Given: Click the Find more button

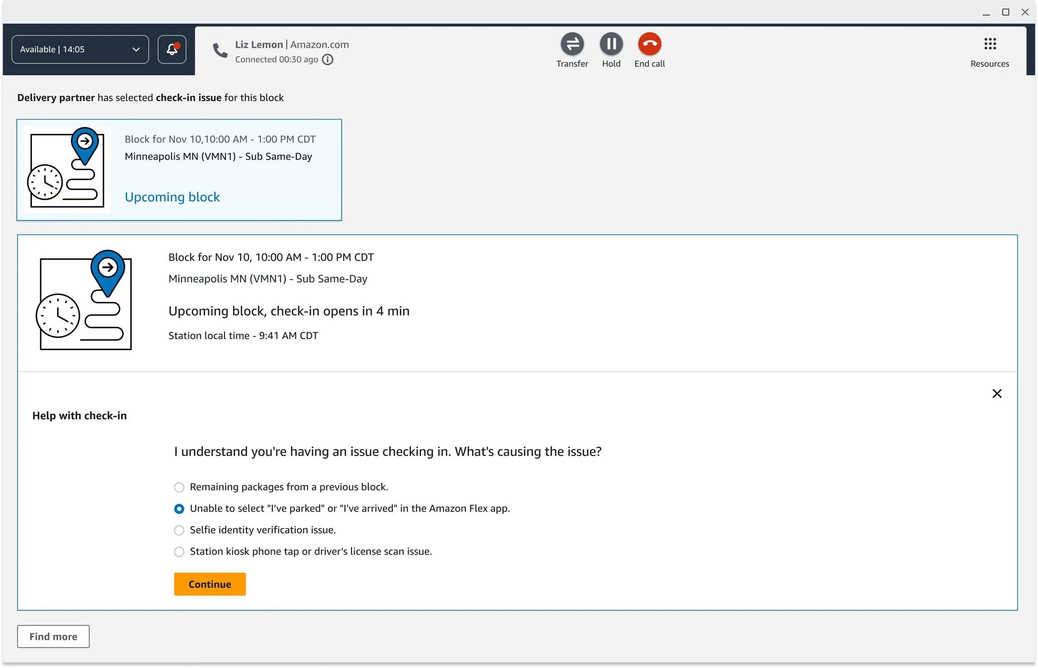Looking at the screenshot, I should tap(53, 636).
